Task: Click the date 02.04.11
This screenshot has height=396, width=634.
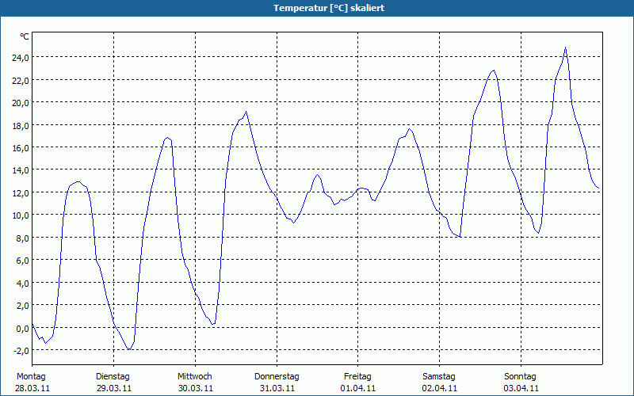Action: [440, 388]
